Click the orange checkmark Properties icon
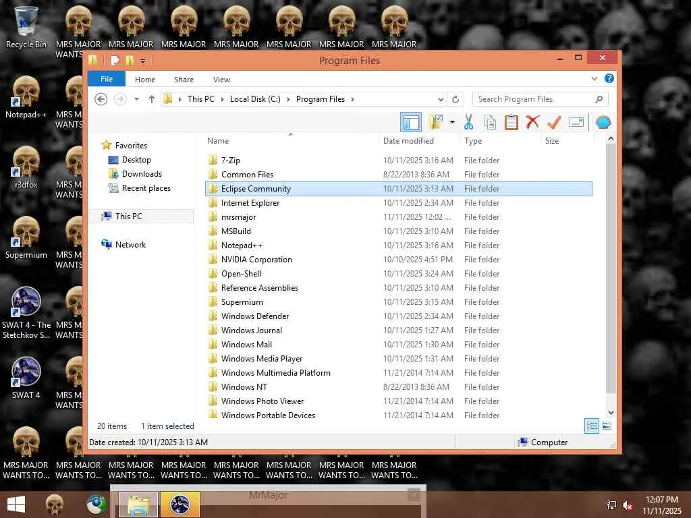 (x=554, y=122)
